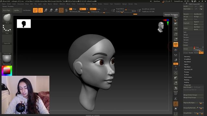Click the Actual size icon
Screen dimensions: 207x116
click(x=176, y=34)
